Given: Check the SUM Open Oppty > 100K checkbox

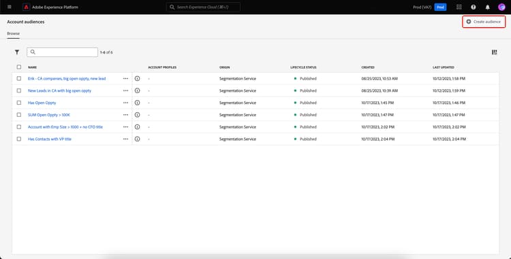Looking at the screenshot, I should (19, 115).
